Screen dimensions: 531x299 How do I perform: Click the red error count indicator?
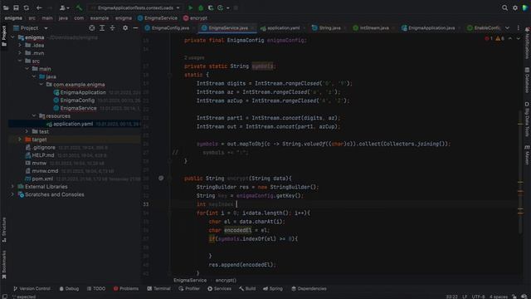(489, 39)
